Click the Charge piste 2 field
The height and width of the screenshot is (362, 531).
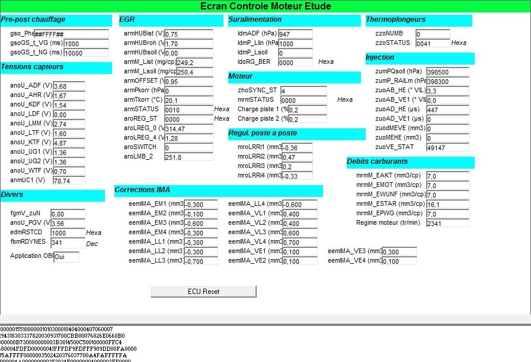[x=308, y=119]
